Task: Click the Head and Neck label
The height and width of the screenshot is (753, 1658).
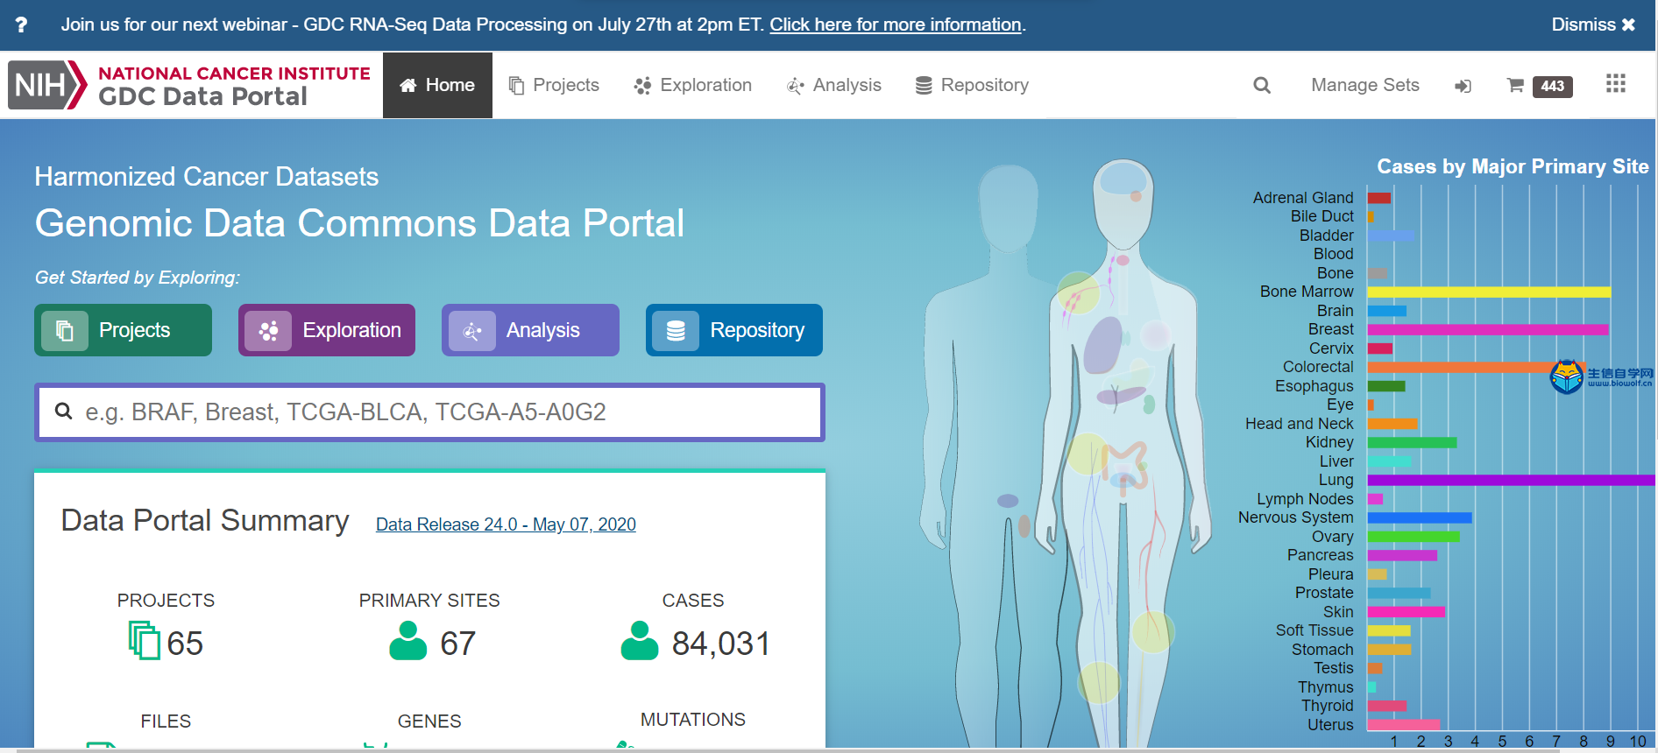Action: coord(1300,424)
